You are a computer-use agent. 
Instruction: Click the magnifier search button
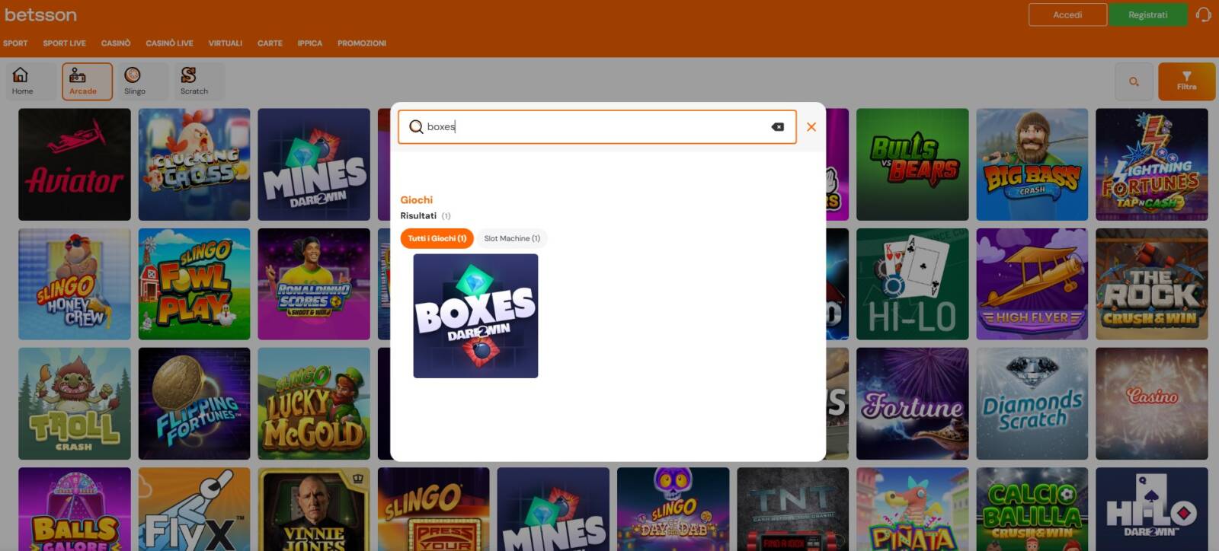1134,81
